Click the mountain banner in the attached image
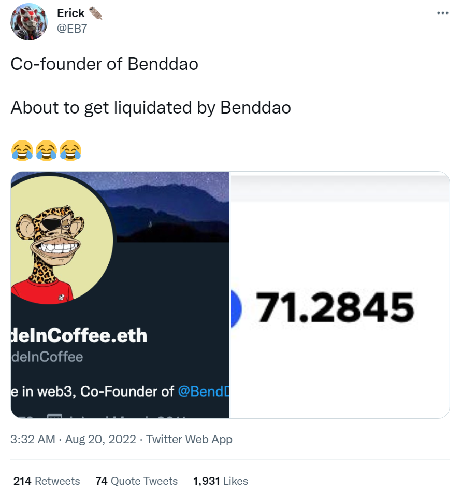462x493 pixels. [x=171, y=207]
